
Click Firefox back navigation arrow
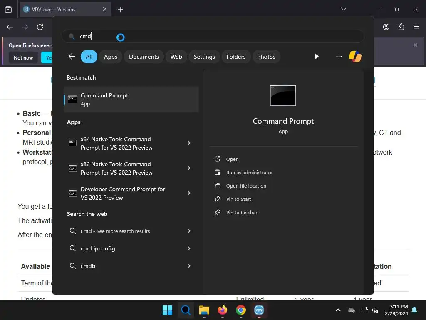(x=10, y=27)
